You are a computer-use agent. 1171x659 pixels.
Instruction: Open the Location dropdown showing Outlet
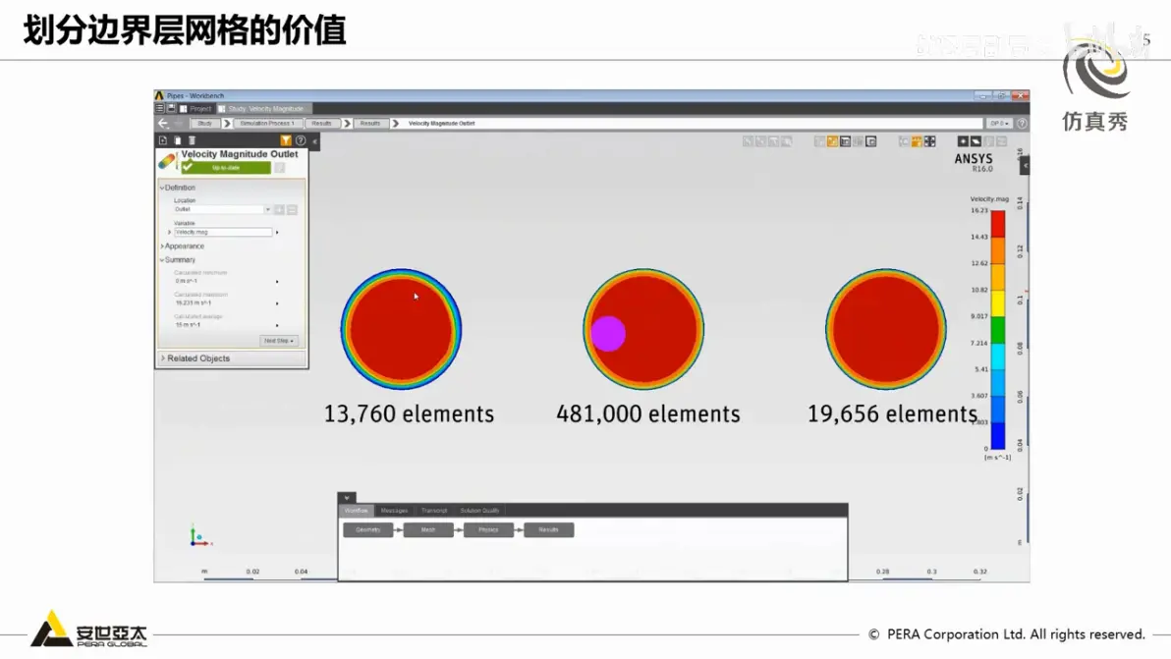(x=222, y=210)
